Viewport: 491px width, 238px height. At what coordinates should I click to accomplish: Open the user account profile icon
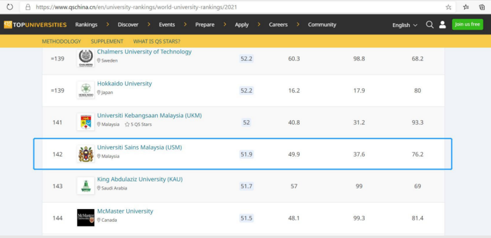point(442,25)
